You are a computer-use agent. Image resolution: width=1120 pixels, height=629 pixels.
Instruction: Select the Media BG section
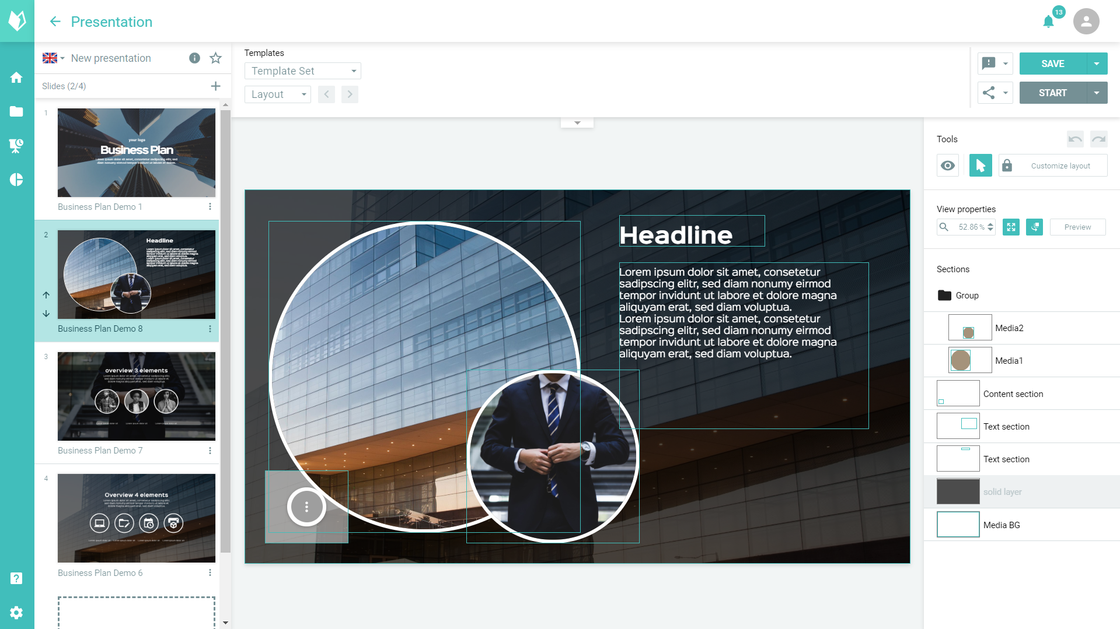point(1022,525)
